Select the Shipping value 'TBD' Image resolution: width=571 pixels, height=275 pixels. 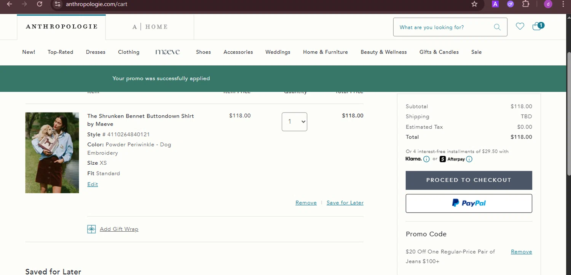click(x=526, y=116)
